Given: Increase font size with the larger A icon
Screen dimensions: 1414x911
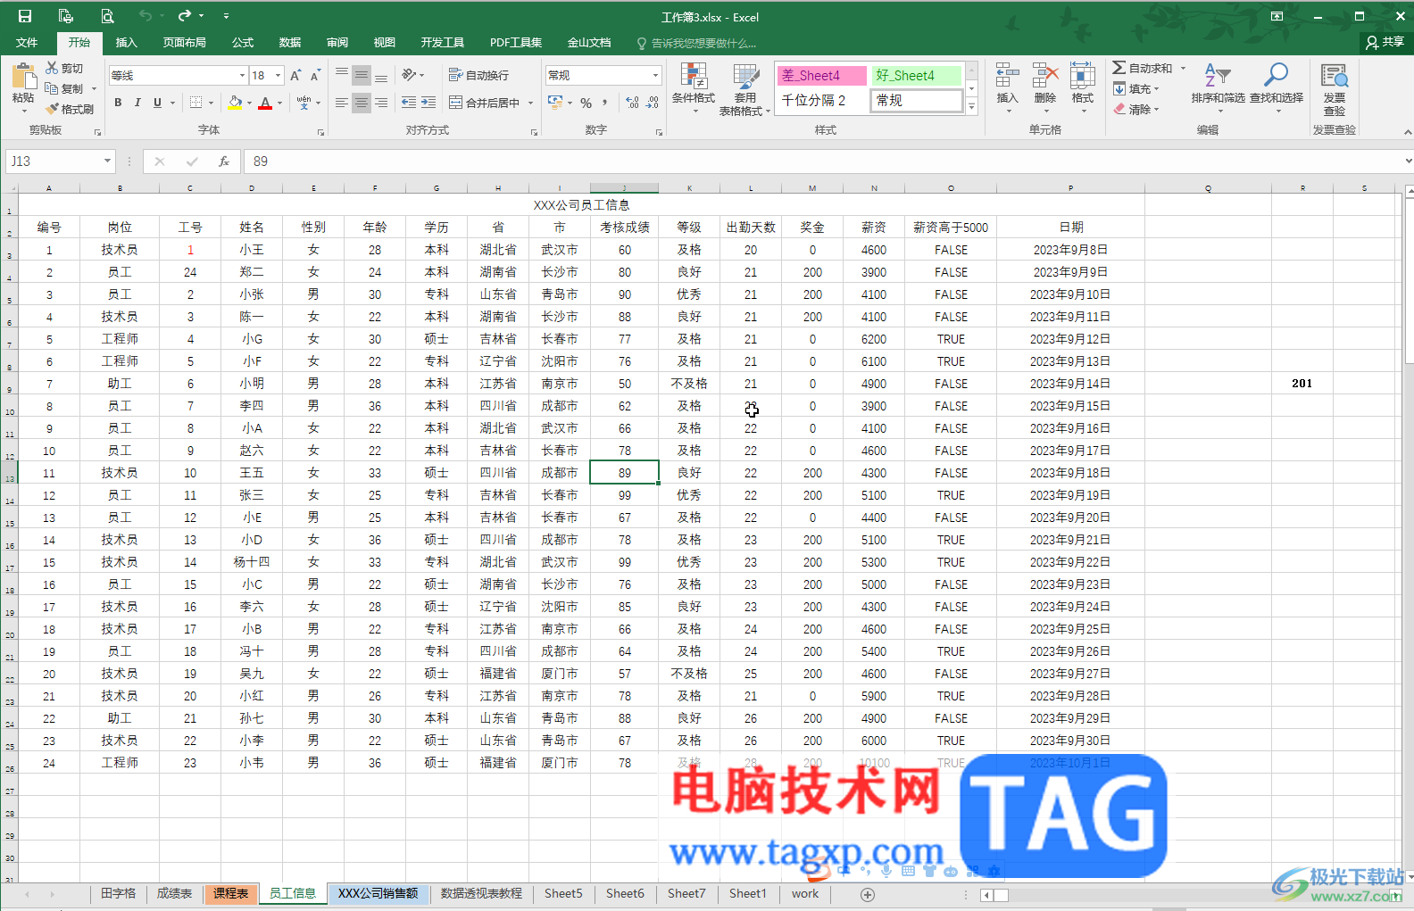Looking at the screenshot, I should (295, 76).
